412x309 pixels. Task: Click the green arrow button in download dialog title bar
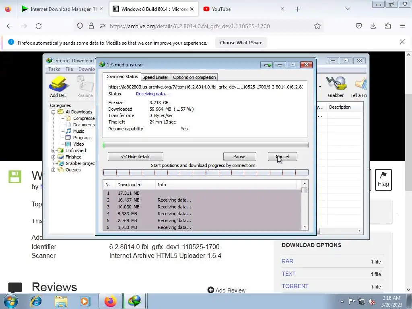point(267,65)
